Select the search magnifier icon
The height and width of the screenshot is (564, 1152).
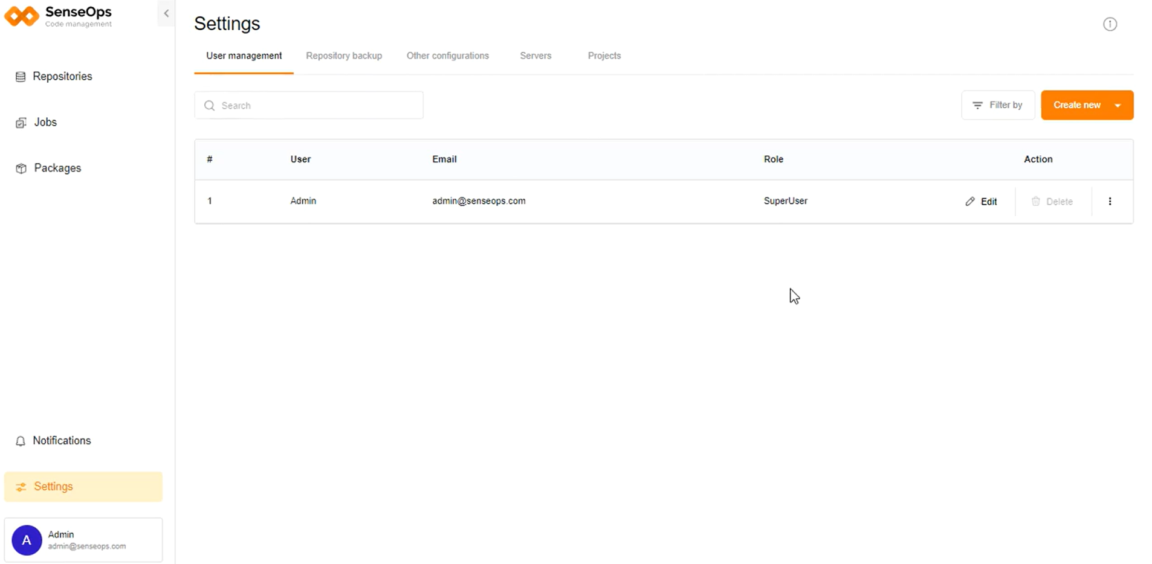(x=210, y=105)
